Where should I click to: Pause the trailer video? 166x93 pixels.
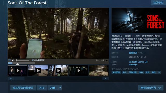point(9,60)
